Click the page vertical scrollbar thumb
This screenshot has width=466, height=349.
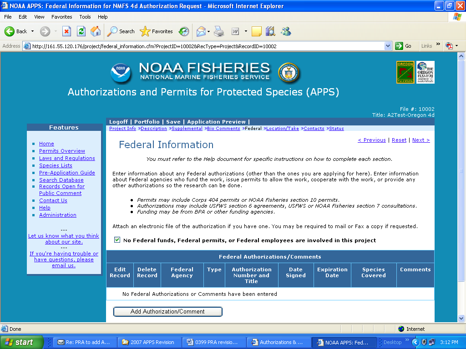click(x=461, y=171)
